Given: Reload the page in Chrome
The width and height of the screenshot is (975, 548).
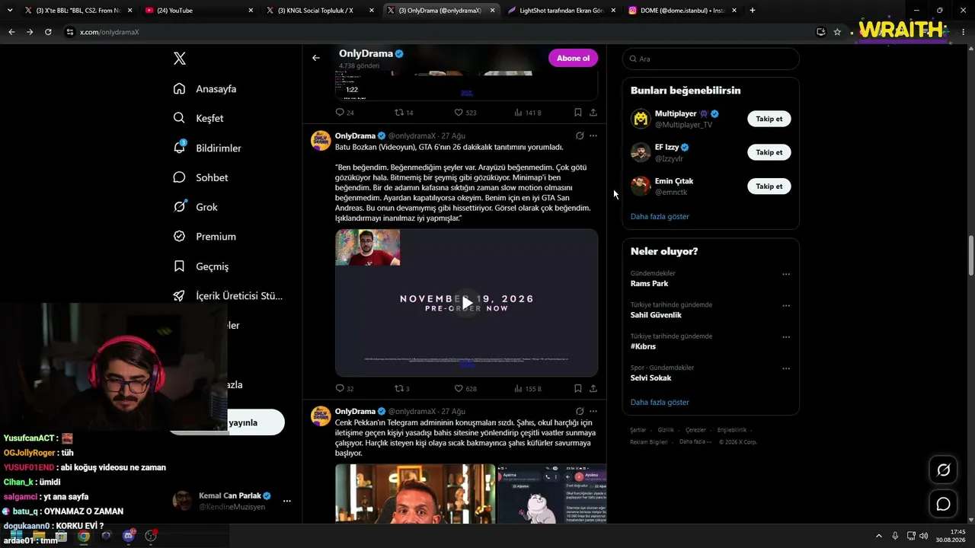Looking at the screenshot, I should (48, 32).
